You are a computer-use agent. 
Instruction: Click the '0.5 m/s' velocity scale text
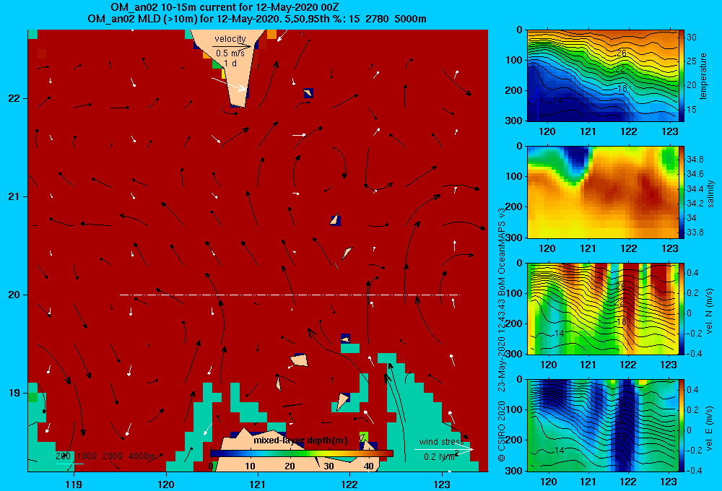[x=230, y=53]
